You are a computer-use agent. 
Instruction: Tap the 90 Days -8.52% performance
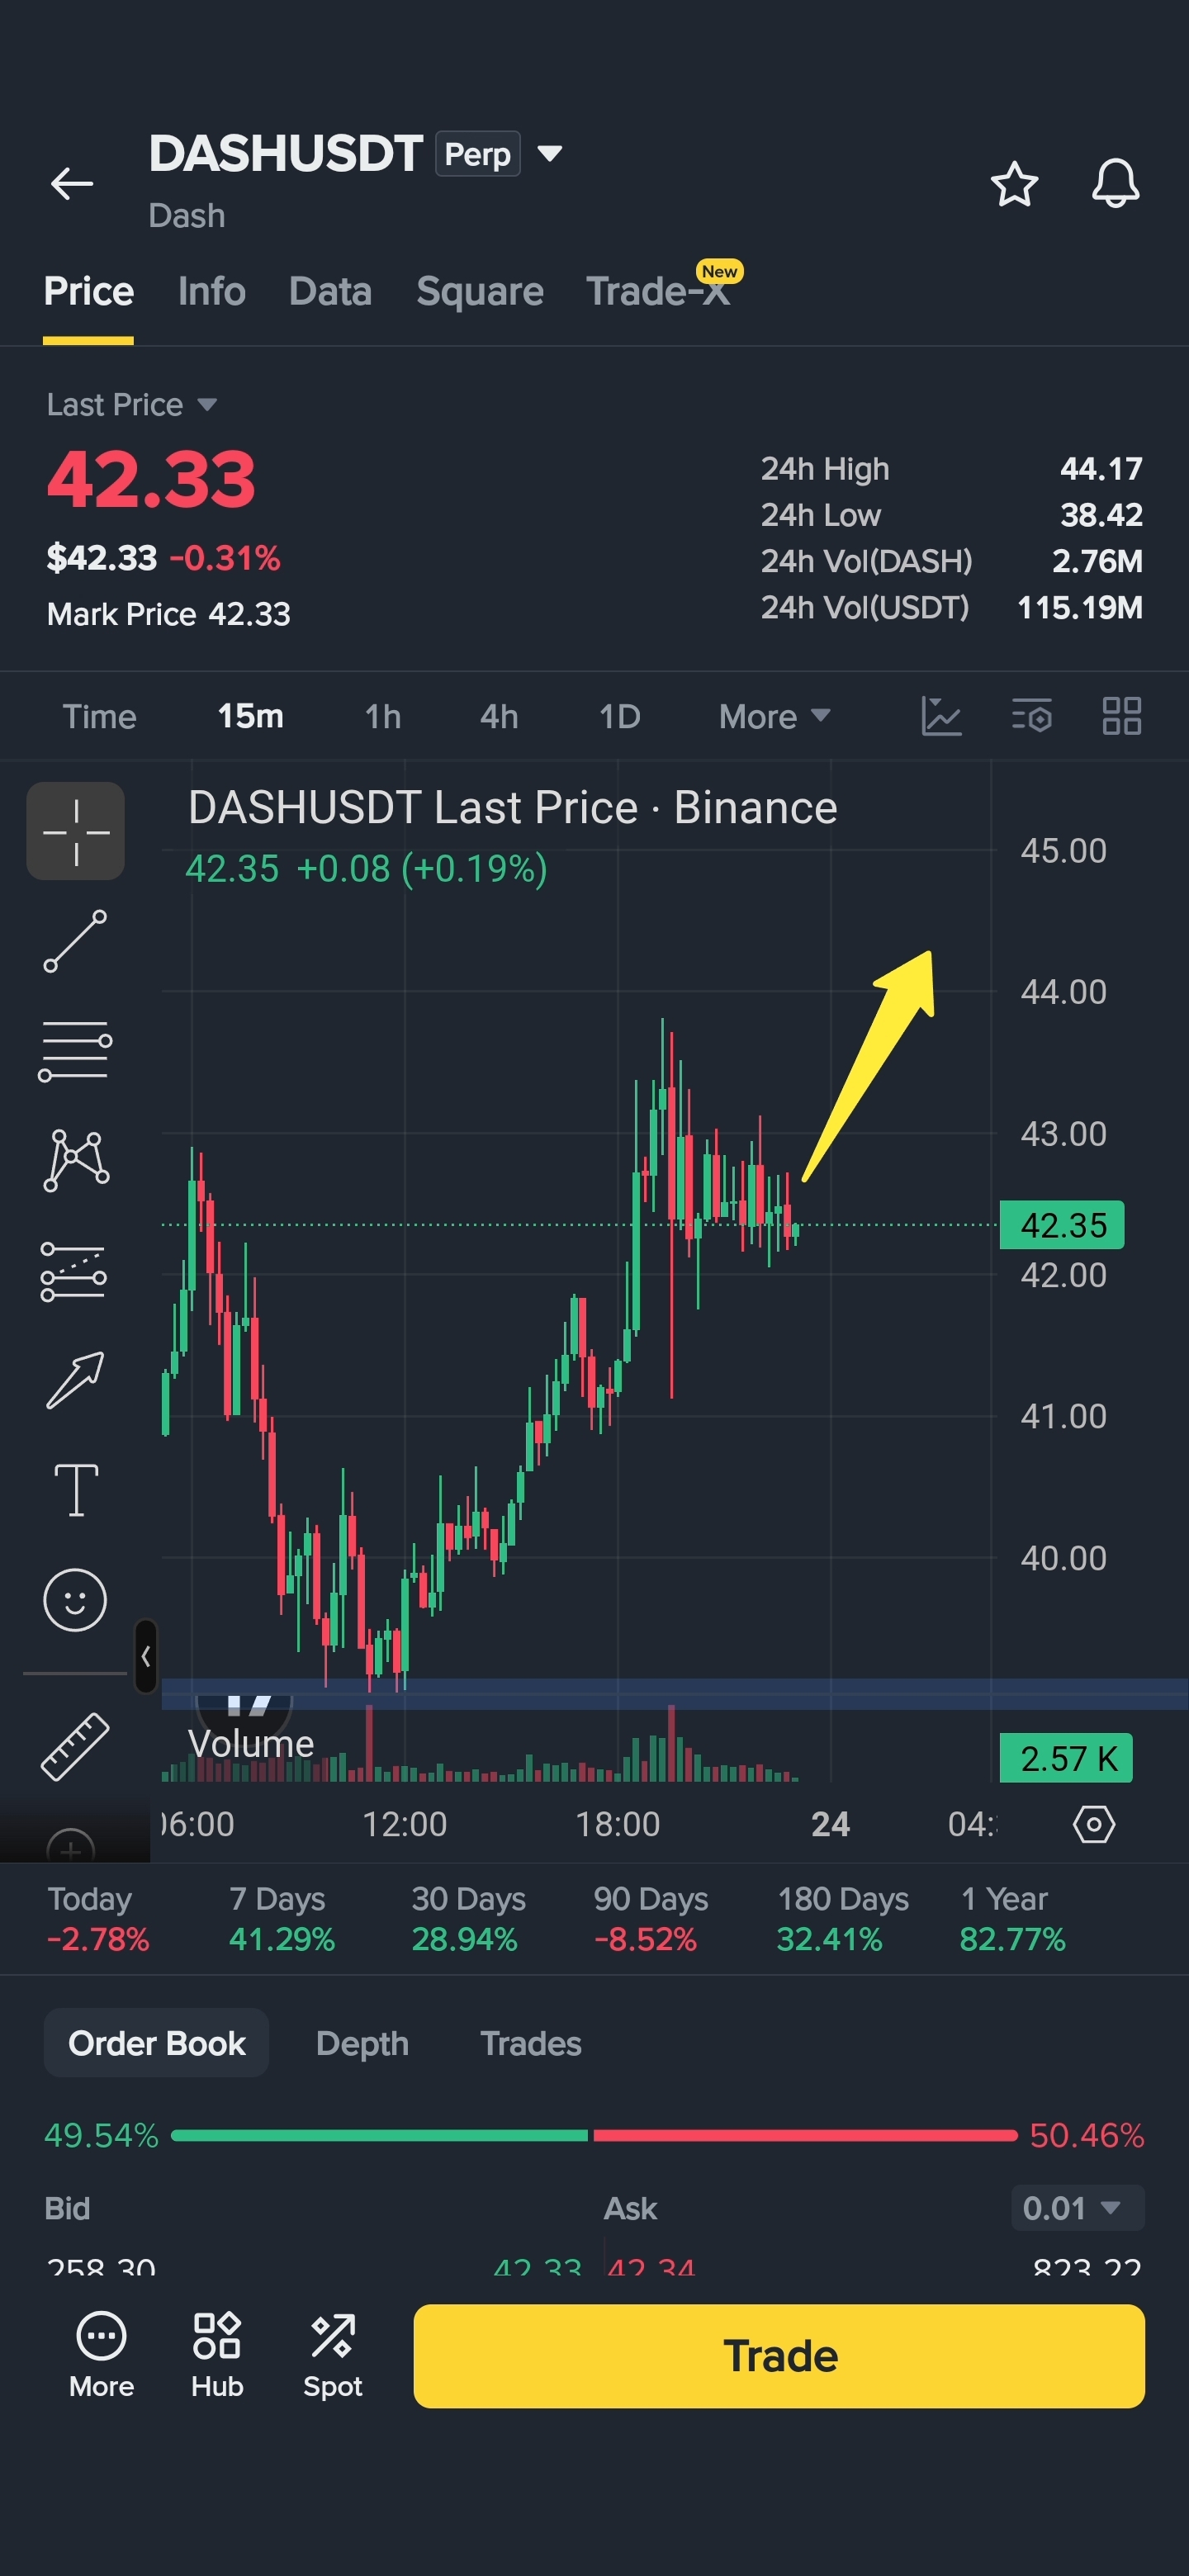(650, 1919)
